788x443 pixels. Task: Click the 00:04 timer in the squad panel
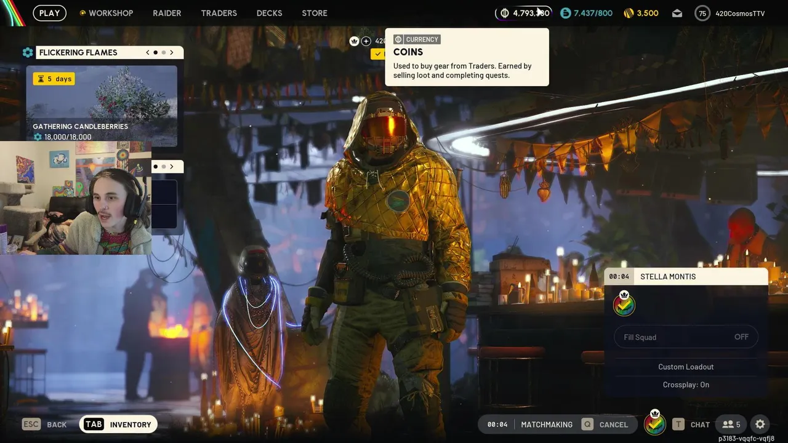click(x=619, y=276)
